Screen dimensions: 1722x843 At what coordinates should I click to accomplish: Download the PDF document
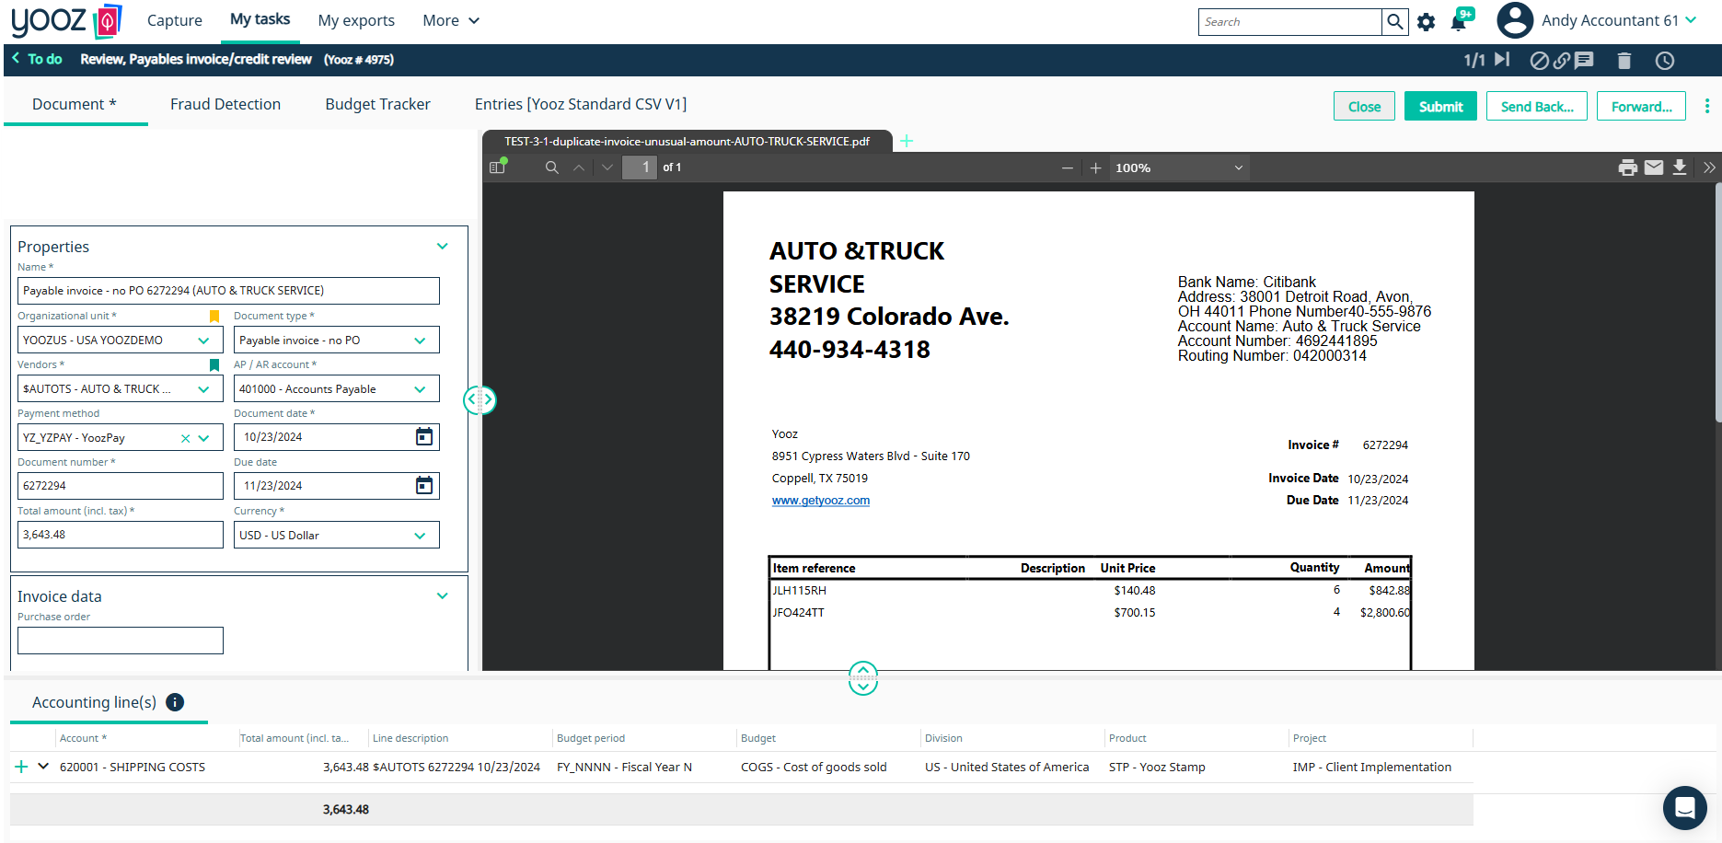pyautogui.click(x=1680, y=167)
